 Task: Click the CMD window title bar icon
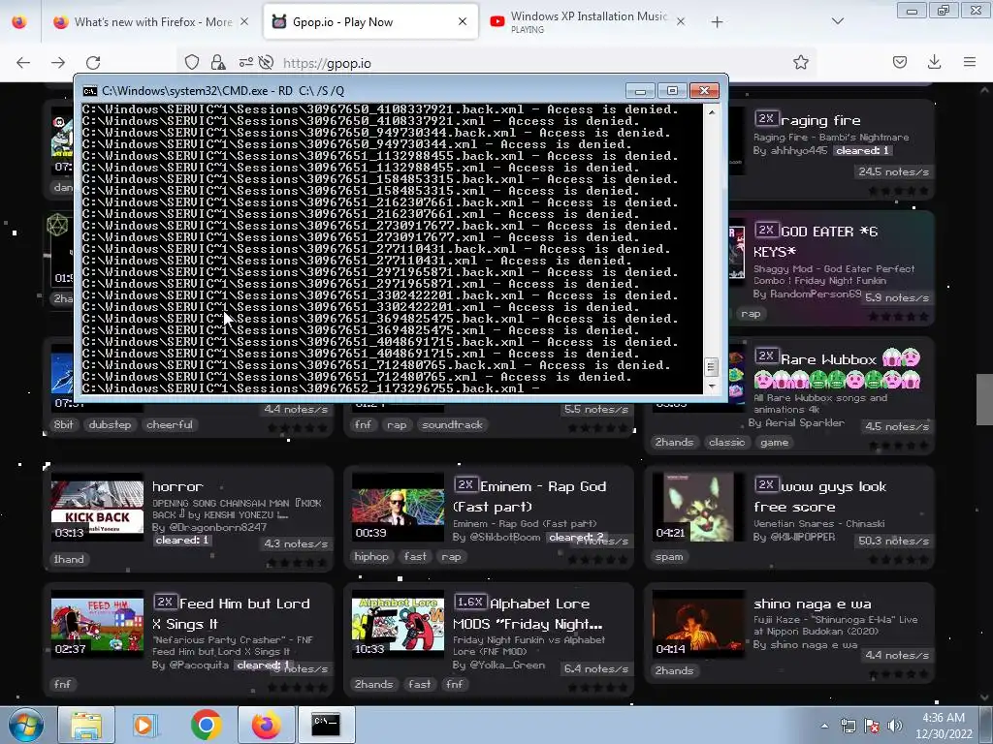pyautogui.click(x=90, y=91)
